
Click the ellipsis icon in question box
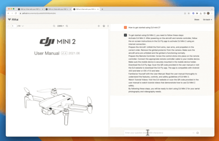point(194,133)
